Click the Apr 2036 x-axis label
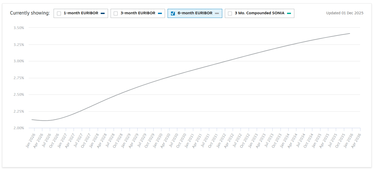The width and height of the screenshot is (375, 171). click(x=356, y=141)
